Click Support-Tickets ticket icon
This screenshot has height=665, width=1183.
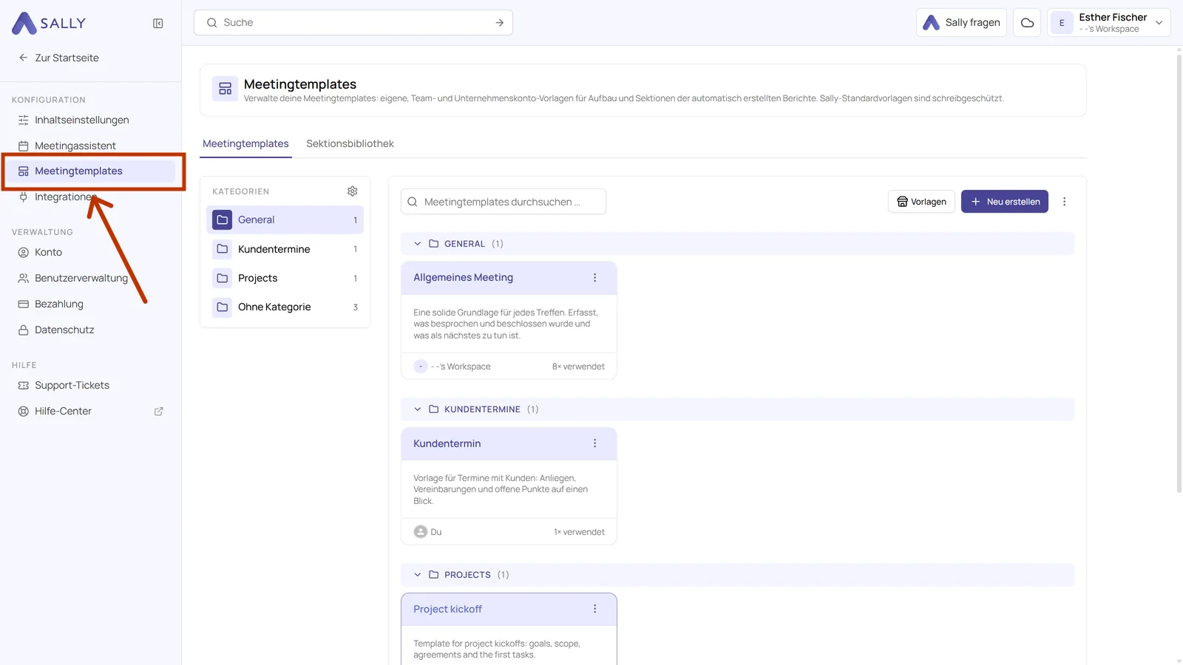24,385
